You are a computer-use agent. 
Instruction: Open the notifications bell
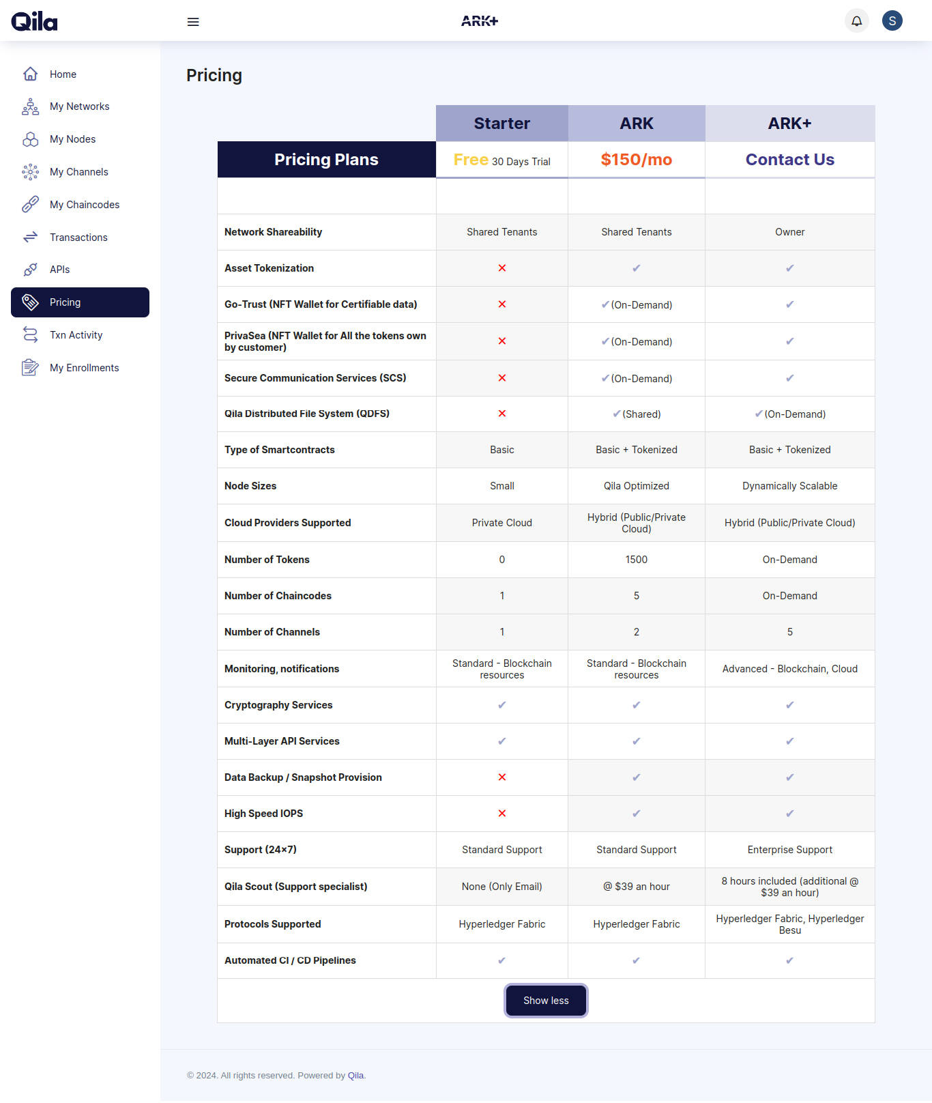857,20
